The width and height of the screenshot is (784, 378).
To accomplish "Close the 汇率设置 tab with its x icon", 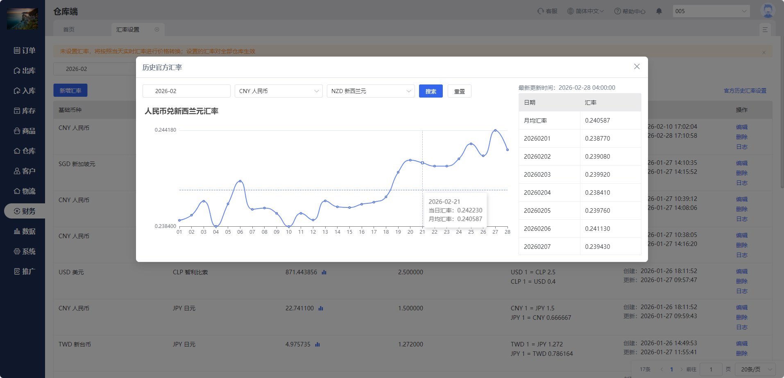I will [x=157, y=30].
